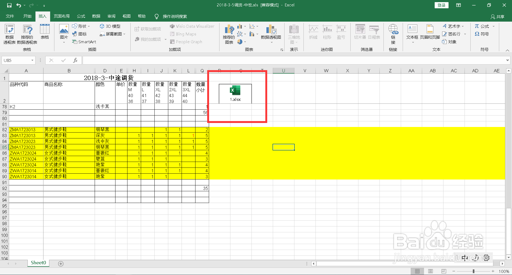This screenshot has width=512, height=275.
Task: Expand the Charts group dialog launcher
Action: (282, 50)
